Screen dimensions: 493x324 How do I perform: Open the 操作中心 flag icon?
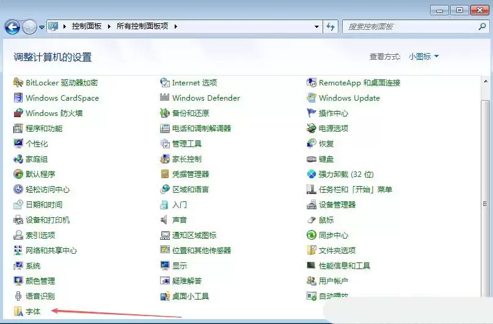312,113
